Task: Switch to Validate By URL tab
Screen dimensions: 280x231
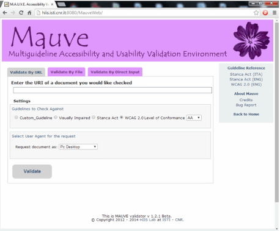Action: pyautogui.click(x=26, y=73)
